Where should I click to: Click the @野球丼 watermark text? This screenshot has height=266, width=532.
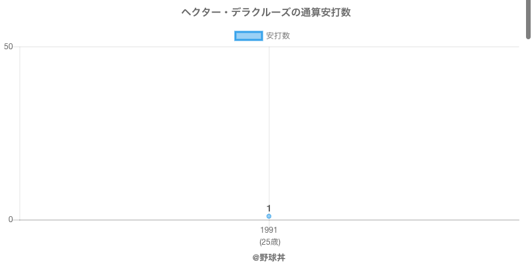point(269,257)
